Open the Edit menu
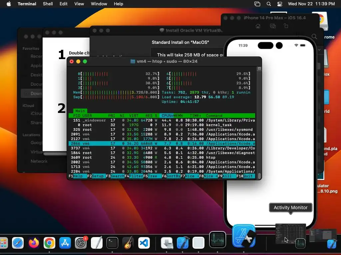The image size is (341, 255). [x=64, y=4]
